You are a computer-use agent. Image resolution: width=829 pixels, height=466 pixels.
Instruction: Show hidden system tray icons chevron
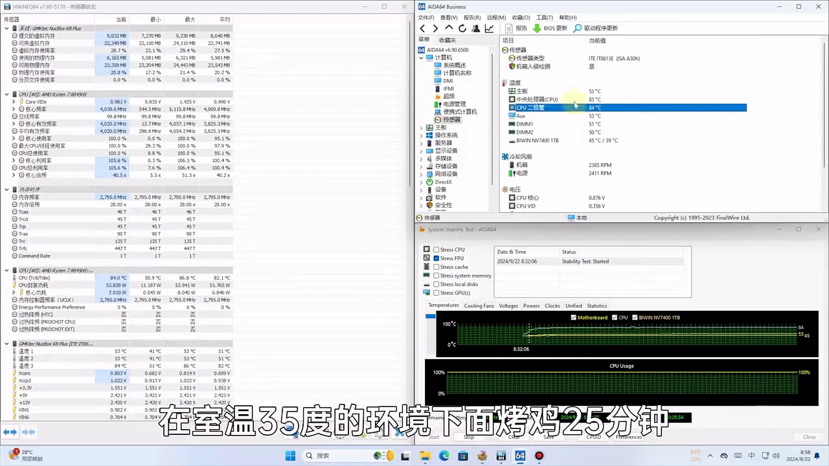(710, 456)
